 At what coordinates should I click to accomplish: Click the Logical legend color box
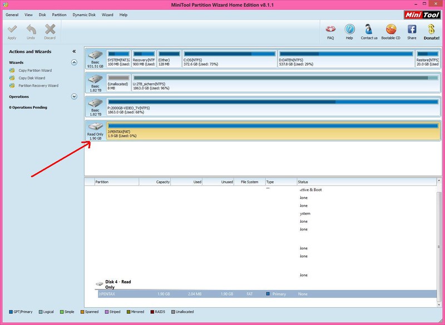coord(41,312)
